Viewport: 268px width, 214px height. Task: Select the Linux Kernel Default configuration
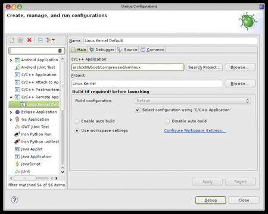tap(34, 105)
